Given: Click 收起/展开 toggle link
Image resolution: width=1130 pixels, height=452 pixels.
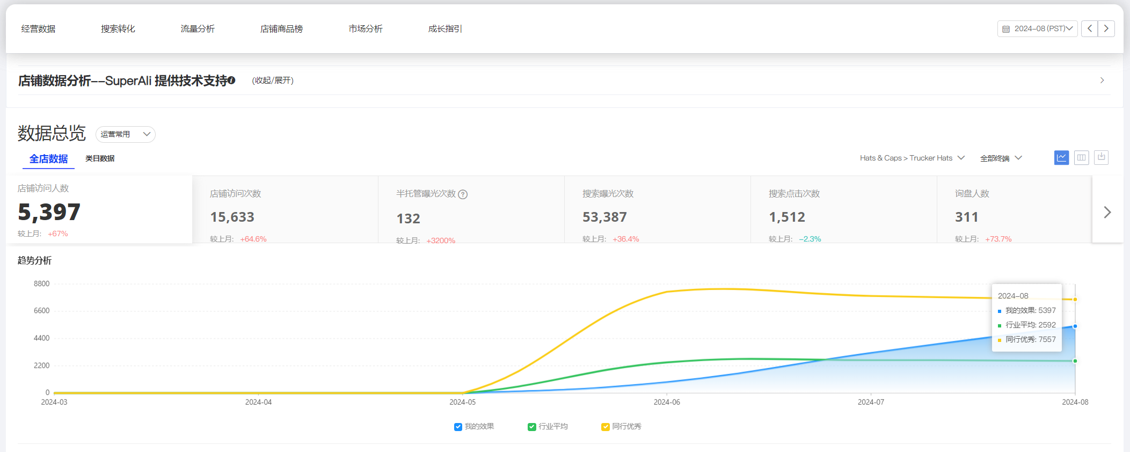Looking at the screenshot, I should [273, 81].
